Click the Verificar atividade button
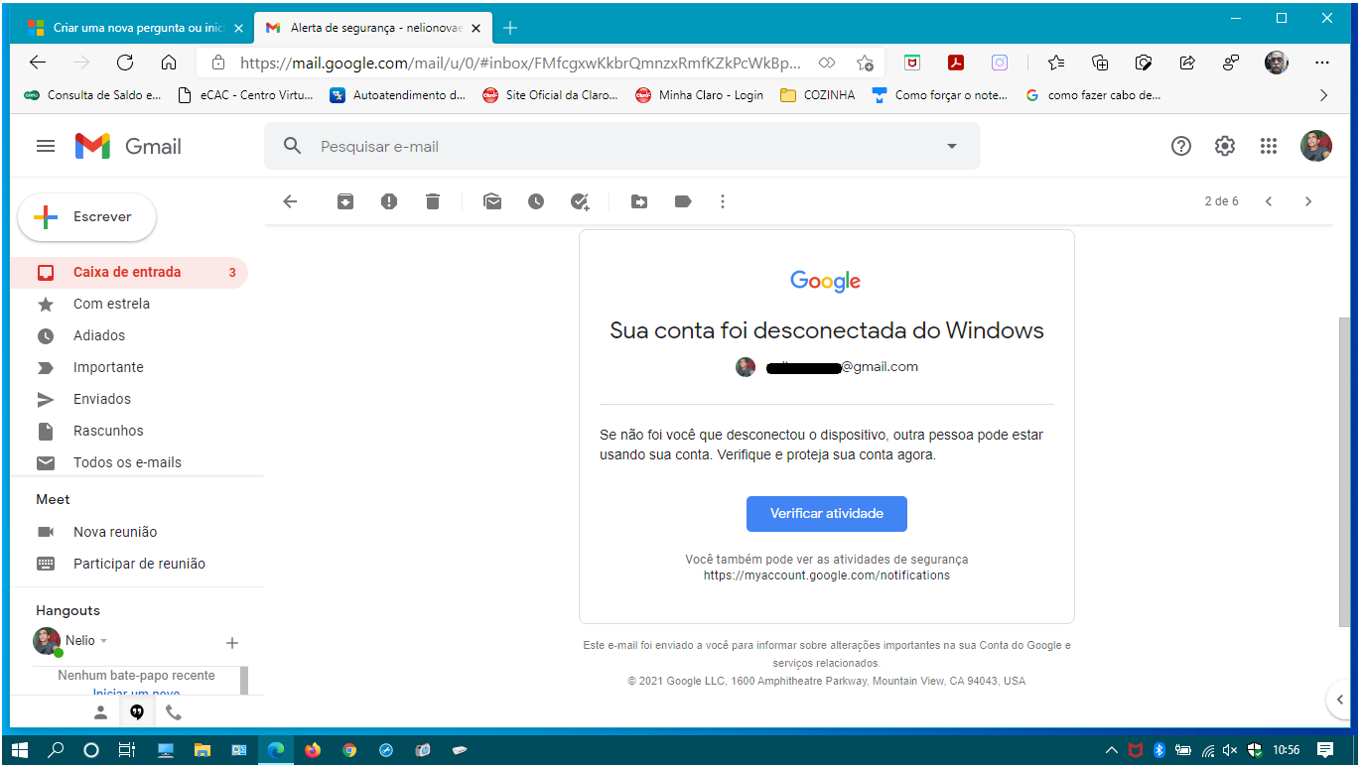 coord(827,514)
